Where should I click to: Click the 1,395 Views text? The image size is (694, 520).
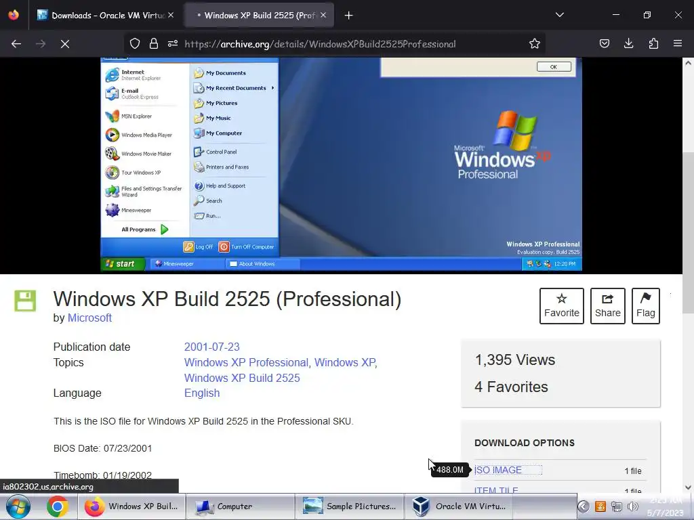515,360
